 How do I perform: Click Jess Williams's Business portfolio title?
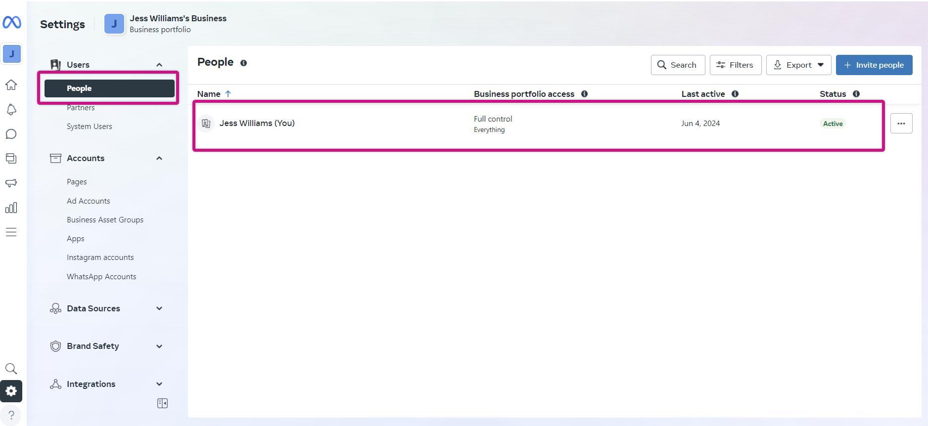pyautogui.click(x=178, y=18)
